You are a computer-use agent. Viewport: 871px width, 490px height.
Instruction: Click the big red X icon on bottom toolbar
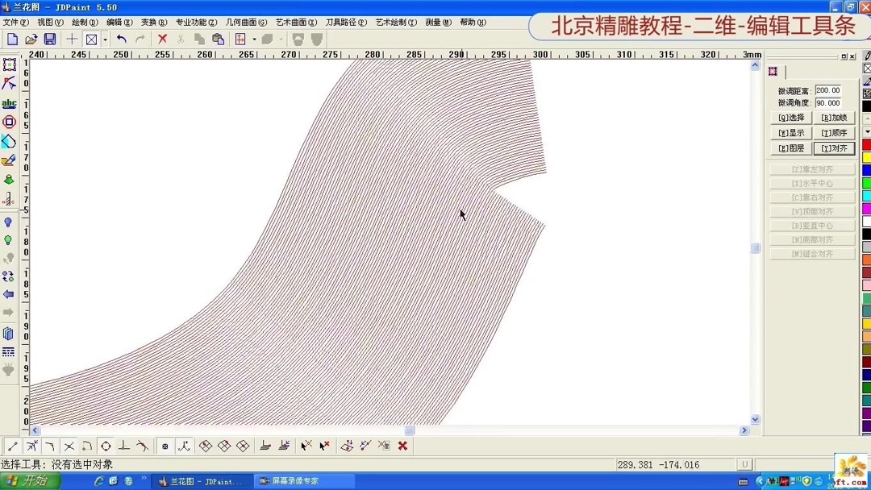click(402, 445)
